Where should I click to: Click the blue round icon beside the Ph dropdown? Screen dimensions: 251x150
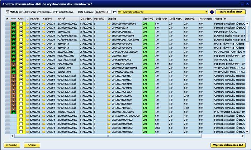(212, 12)
